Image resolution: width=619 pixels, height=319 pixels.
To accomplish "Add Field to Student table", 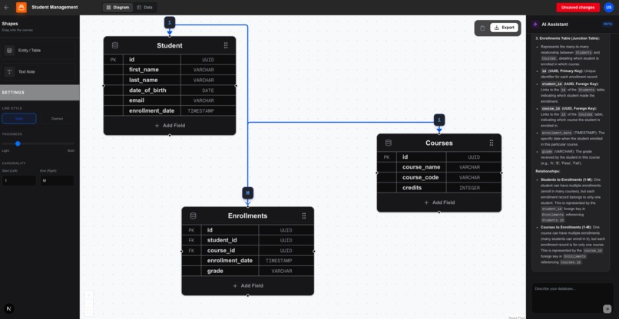I will click(170, 126).
